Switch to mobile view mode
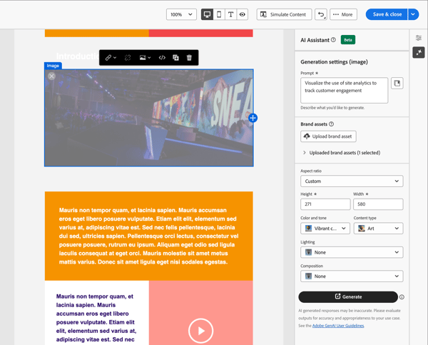The height and width of the screenshot is (345, 428). pos(219,14)
